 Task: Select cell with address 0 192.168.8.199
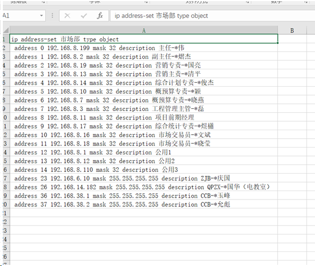coord(143,48)
